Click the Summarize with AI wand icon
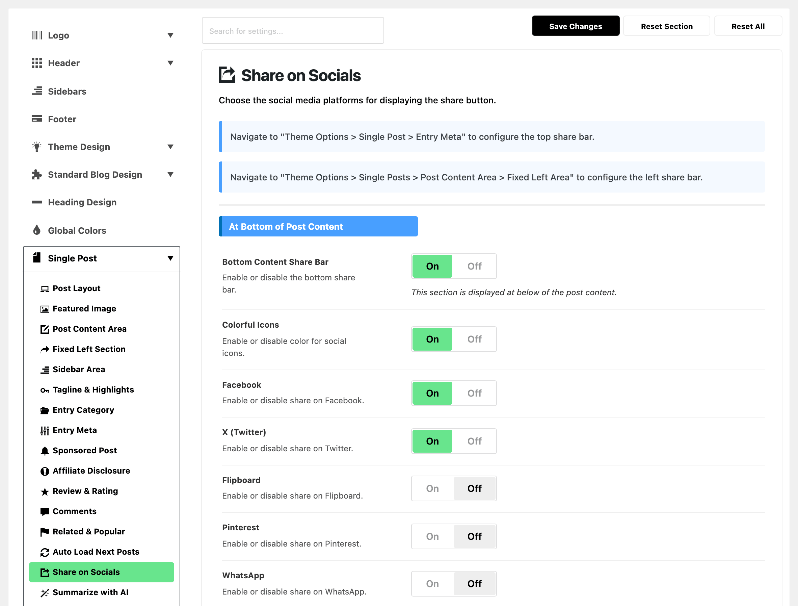The image size is (798, 606). [x=45, y=592]
